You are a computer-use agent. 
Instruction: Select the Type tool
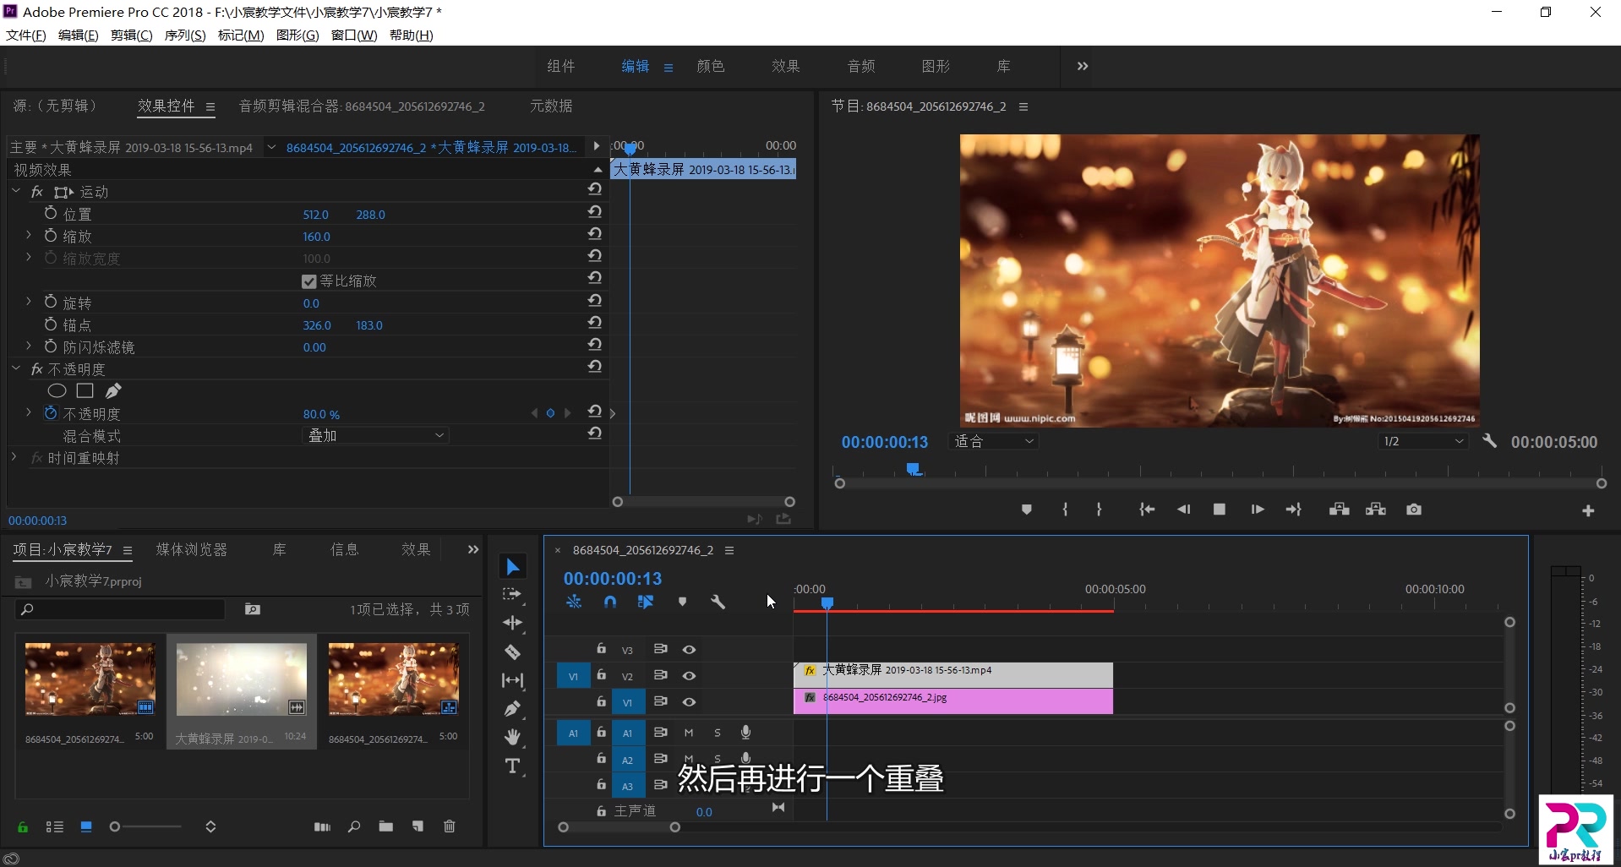tap(512, 766)
